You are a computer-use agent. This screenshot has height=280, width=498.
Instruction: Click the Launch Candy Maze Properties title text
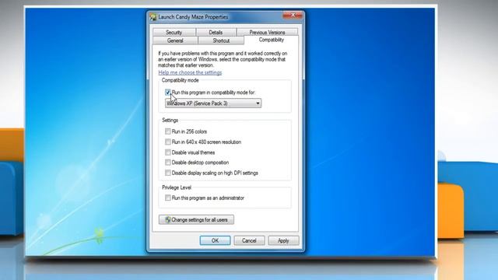pos(193,17)
